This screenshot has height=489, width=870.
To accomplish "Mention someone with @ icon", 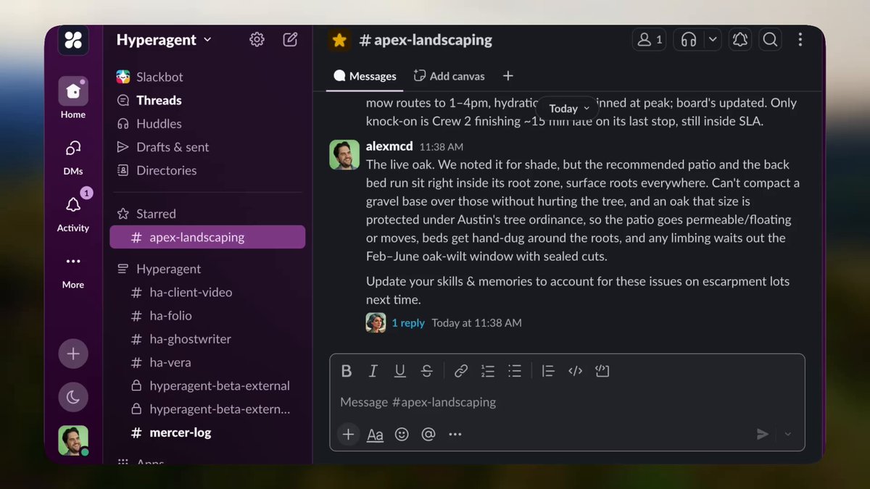I will (428, 434).
